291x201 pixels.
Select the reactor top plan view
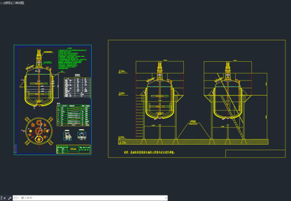(39, 131)
